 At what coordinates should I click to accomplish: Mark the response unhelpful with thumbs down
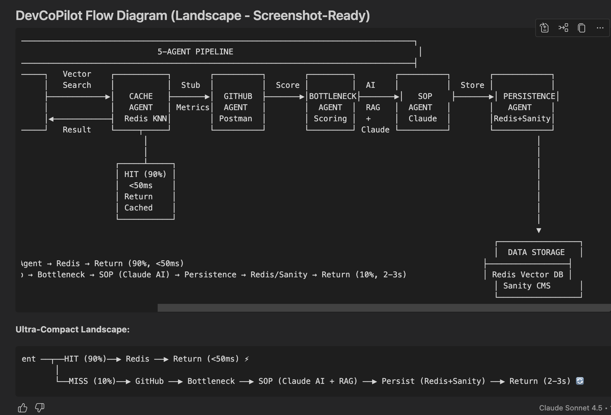click(x=40, y=408)
